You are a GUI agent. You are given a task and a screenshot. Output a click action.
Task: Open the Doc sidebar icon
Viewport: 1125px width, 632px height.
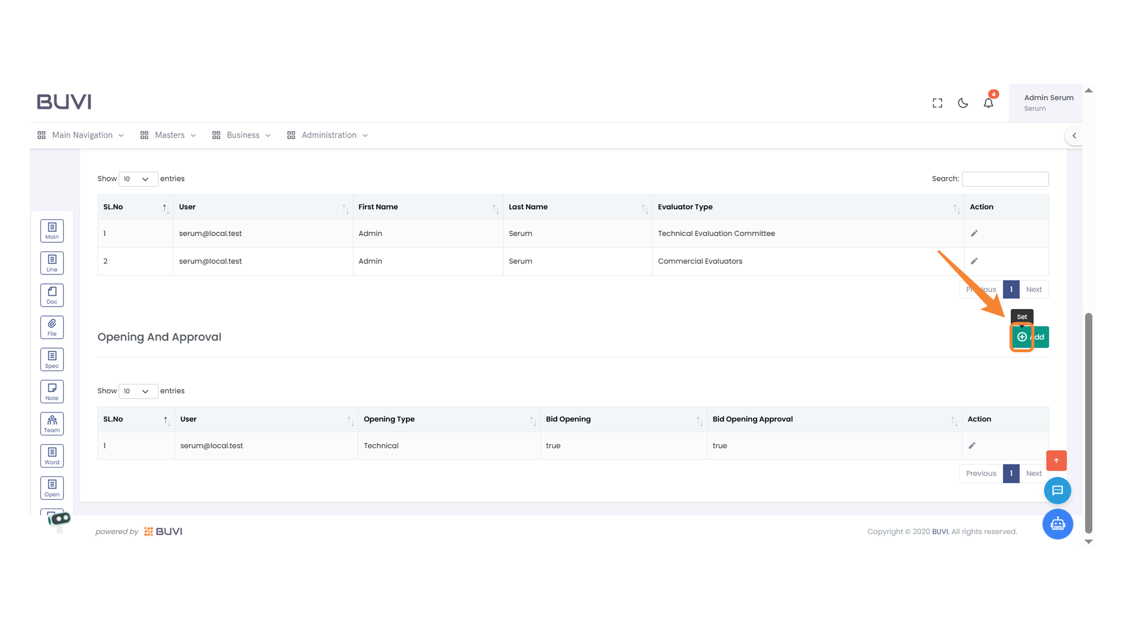coord(52,295)
